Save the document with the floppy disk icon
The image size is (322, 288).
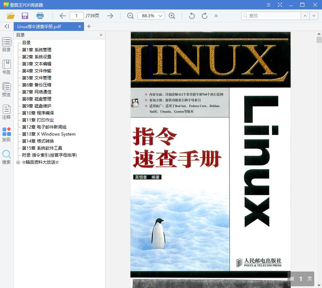tap(25, 16)
